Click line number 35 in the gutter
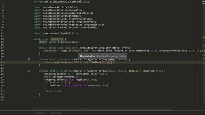The height and width of the screenshot is (115, 205). pyautogui.click(x=3, y=100)
